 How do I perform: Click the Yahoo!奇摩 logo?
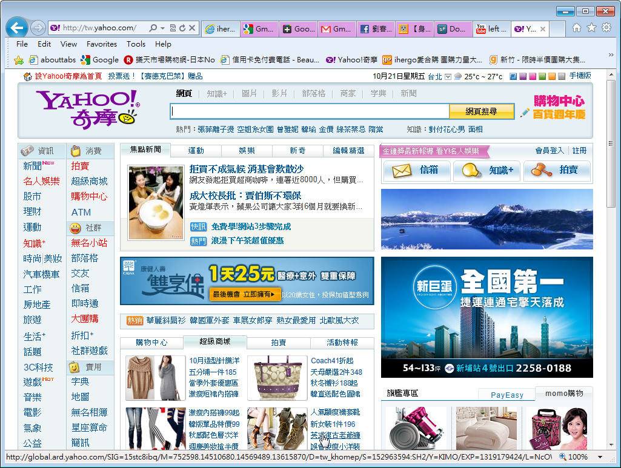88,109
